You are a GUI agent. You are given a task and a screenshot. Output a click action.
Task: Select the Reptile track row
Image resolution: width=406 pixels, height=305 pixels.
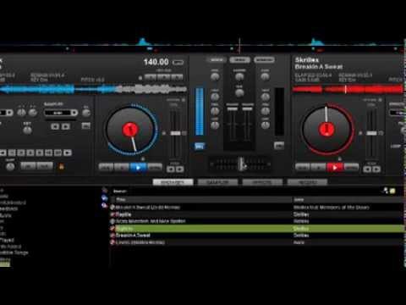pyautogui.click(x=257, y=214)
